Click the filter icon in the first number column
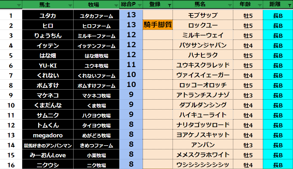This screenshot has height=169, width=293. (x=19, y=5)
